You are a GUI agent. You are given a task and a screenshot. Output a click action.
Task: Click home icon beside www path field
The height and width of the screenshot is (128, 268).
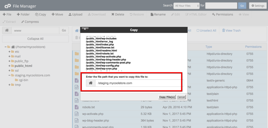coord(7,30)
